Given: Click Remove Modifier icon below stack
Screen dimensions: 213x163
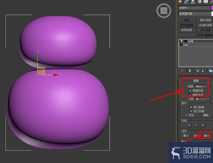Looking at the screenshot, I should 203,70.
